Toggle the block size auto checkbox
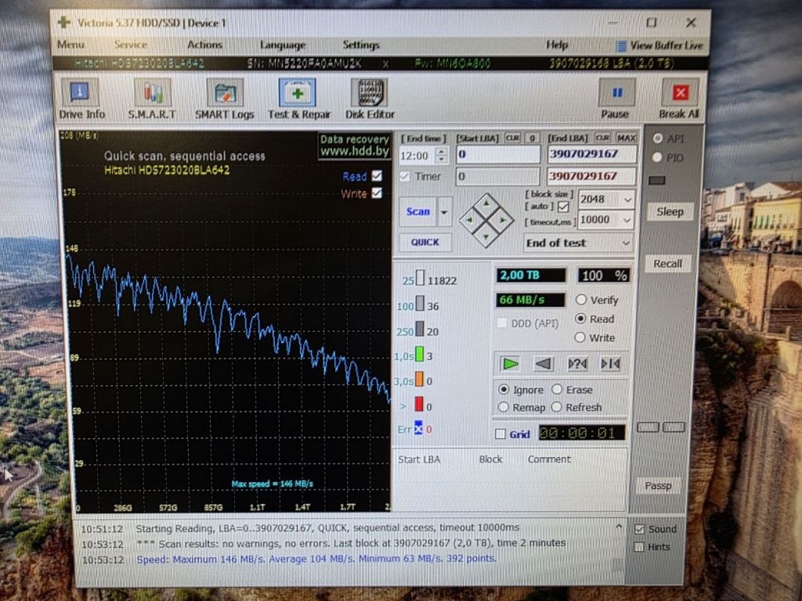This screenshot has width=802, height=601. pyautogui.click(x=563, y=207)
